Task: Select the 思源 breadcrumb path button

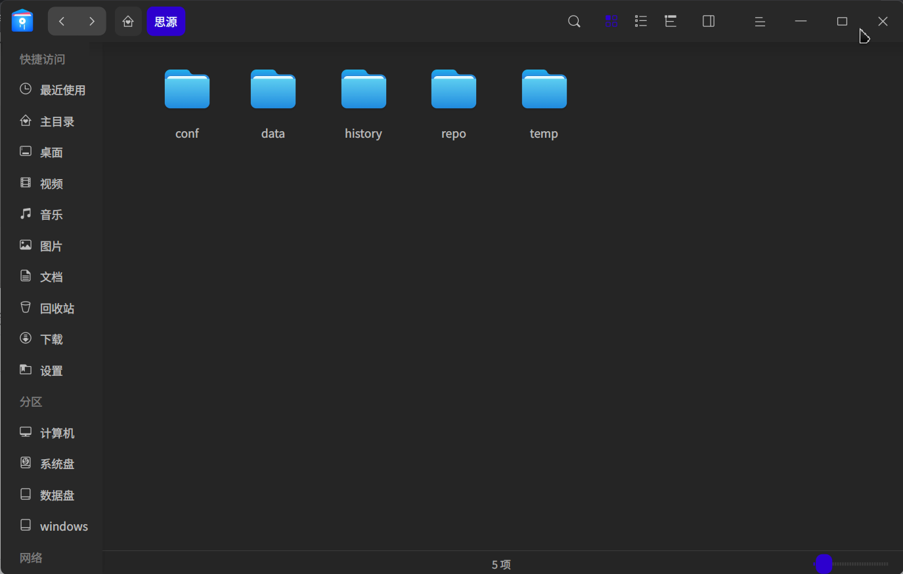Action: pos(165,22)
